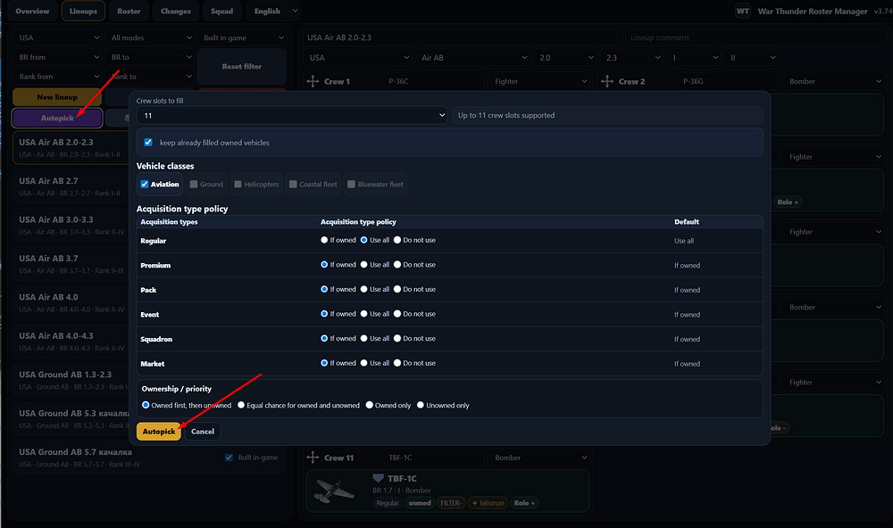
Task: Open the English language dropdown
Action: click(273, 11)
